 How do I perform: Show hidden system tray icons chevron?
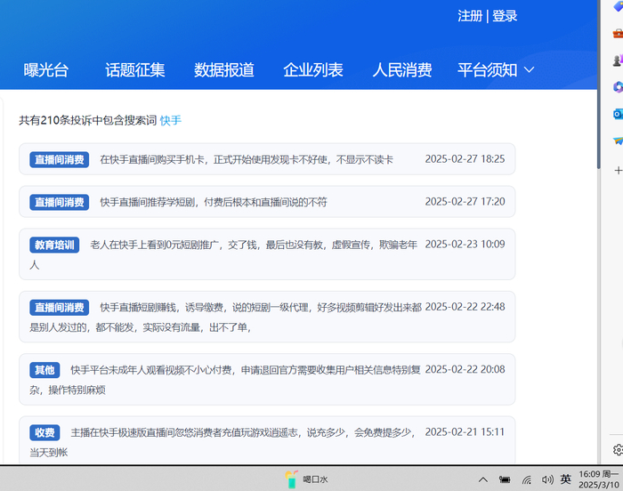(x=483, y=479)
